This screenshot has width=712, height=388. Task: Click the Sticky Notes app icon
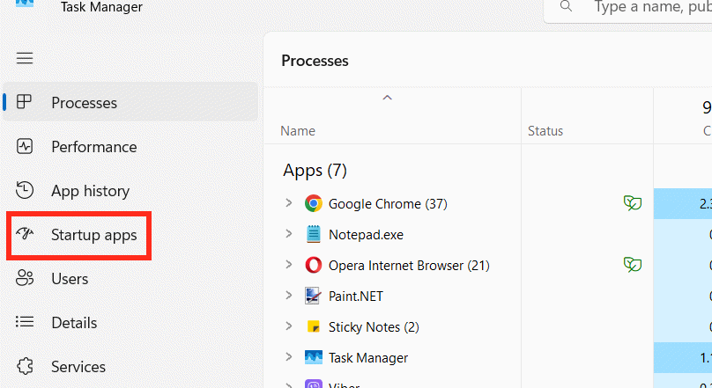point(314,326)
